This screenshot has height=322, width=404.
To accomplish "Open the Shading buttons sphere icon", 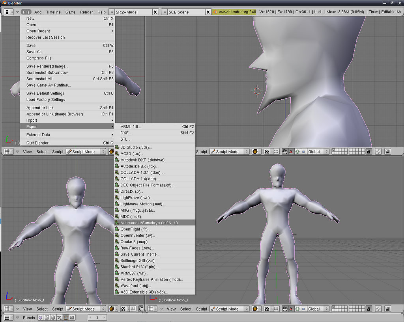I will (53, 318).
